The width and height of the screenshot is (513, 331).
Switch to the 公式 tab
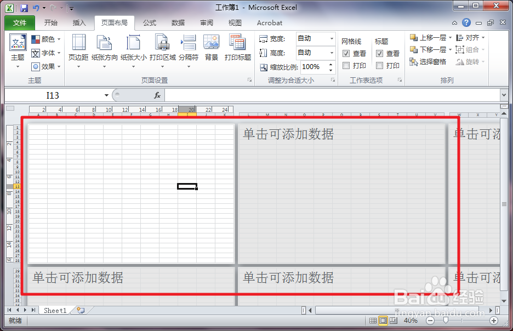(x=150, y=23)
